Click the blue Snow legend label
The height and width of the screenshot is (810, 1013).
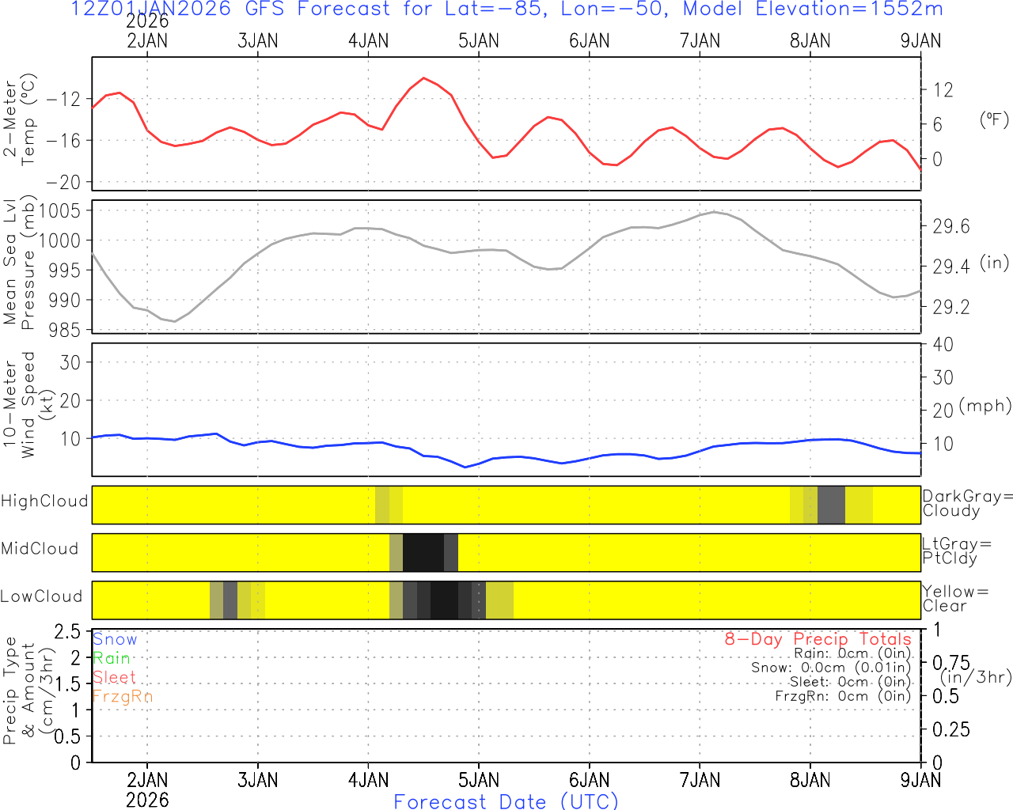(x=115, y=639)
